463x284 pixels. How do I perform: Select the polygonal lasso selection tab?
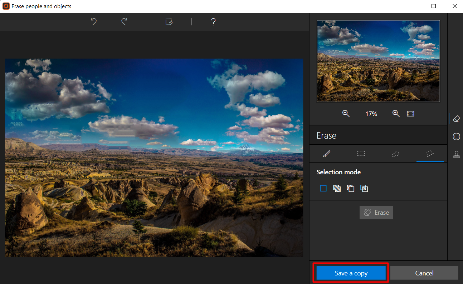(x=430, y=154)
